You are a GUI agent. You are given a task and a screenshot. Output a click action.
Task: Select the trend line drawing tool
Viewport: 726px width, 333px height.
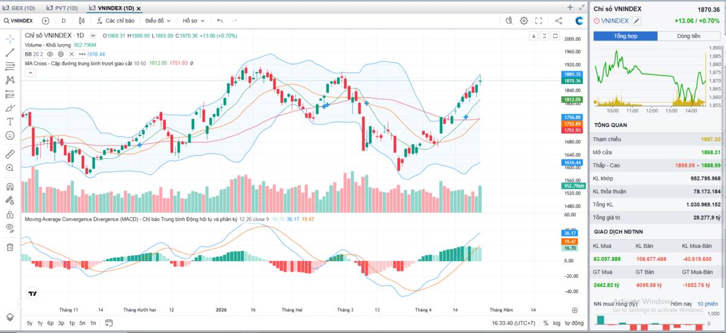(x=10, y=52)
